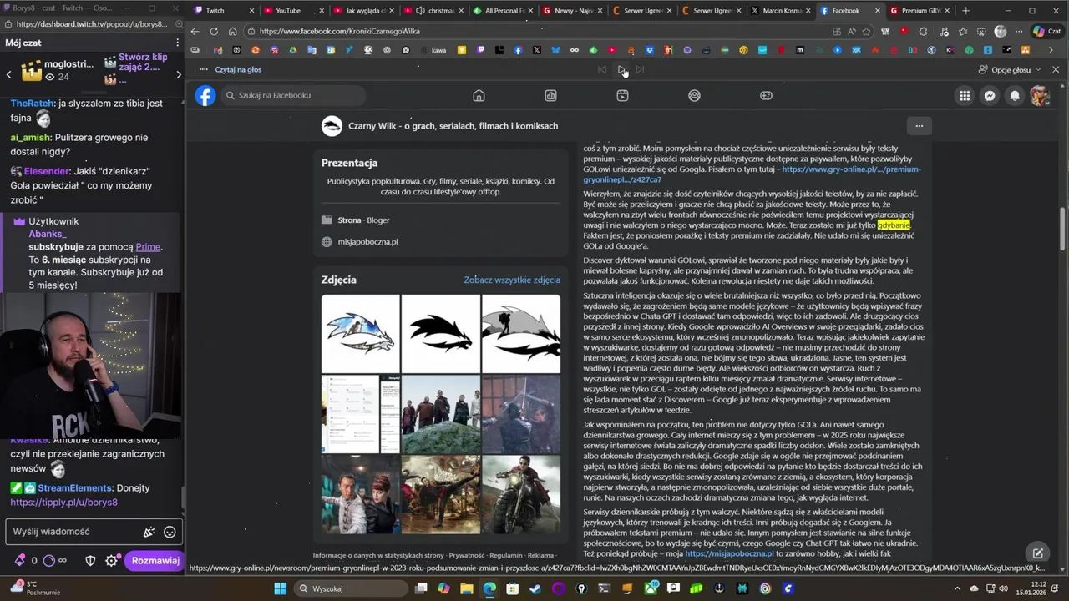Search in Szukaj na Facebooku field
This screenshot has height=601, width=1069.
click(x=294, y=95)
